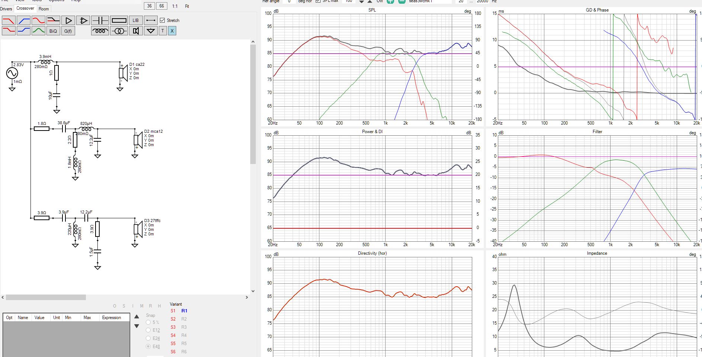
Task: Open the LIB component library
Action: click(x=136, y=20)
